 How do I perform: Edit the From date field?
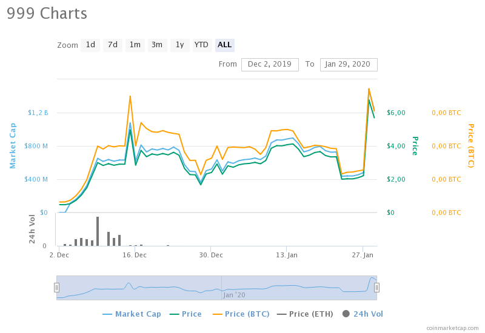270,64
